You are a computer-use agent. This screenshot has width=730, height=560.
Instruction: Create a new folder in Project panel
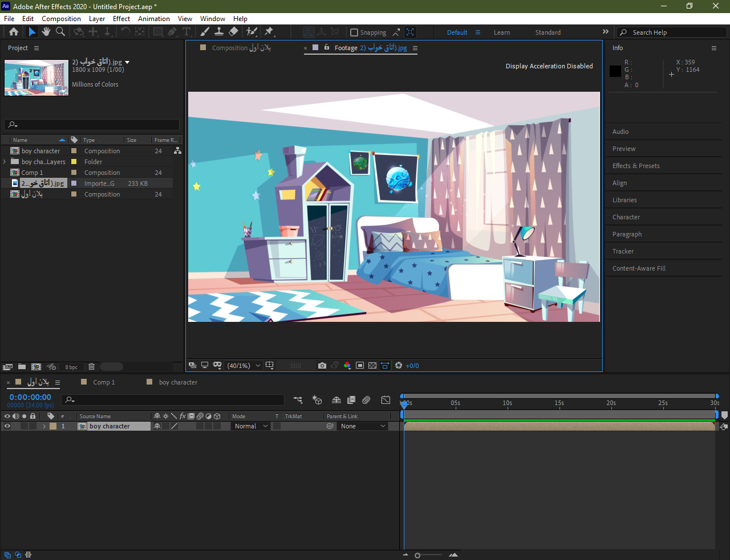click(x=22, y=367)
